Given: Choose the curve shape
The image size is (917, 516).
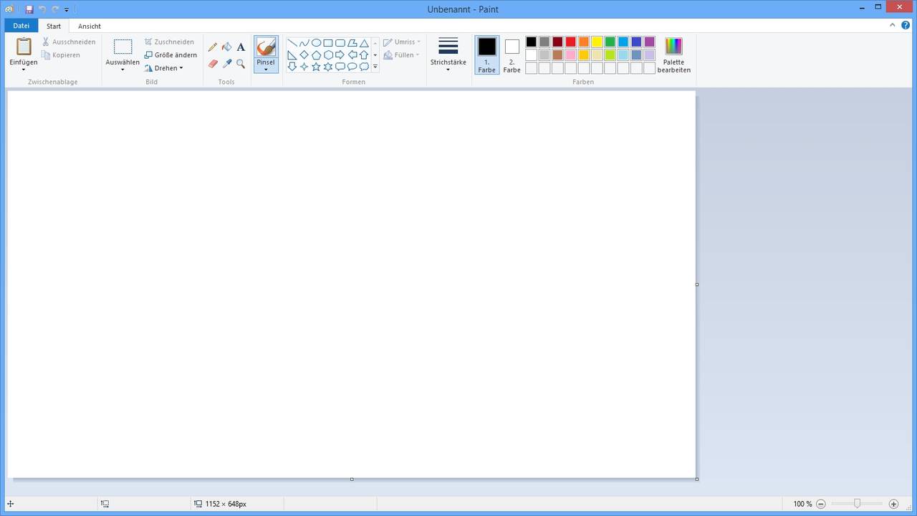Looking at the screenshot, I should tap(304, 43).
